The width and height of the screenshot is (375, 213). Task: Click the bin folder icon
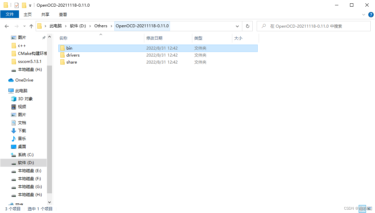[62, 48]
